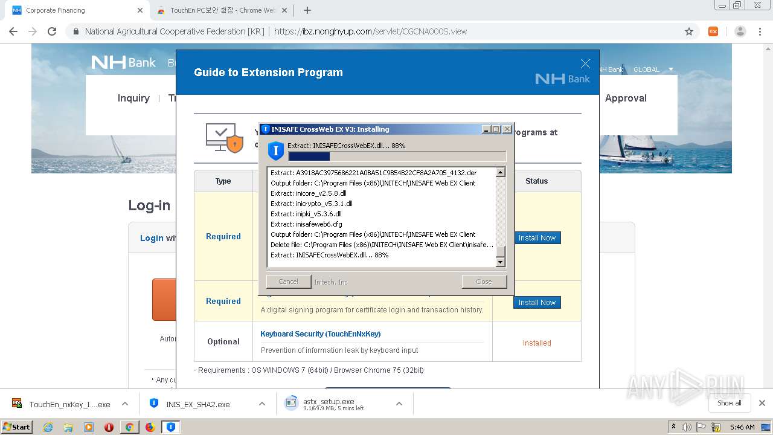
Task: Close the Corporate Financing tab
Action: click(140, 10)
